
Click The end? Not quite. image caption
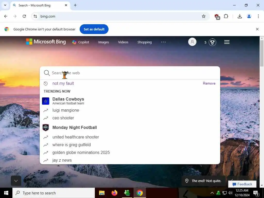[x=206, y=181]
